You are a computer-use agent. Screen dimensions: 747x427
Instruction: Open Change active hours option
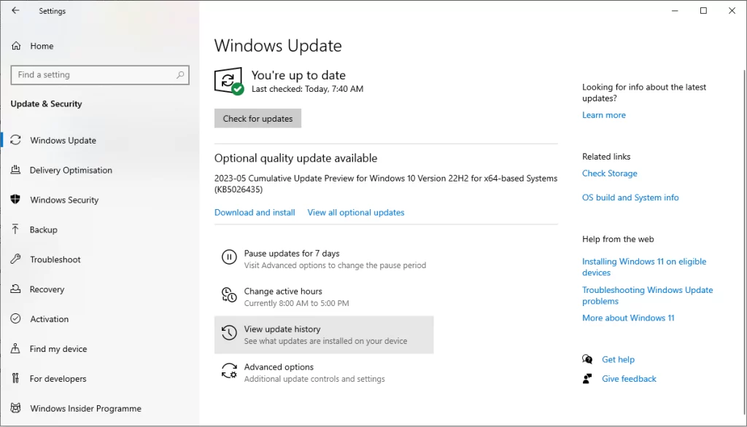[x=324, y=297]
